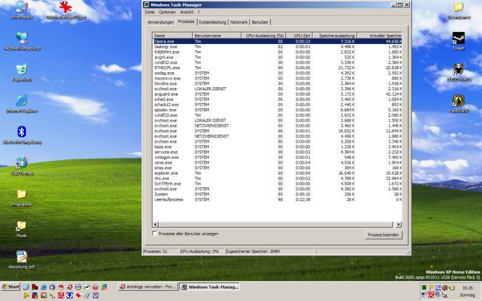The image size is (482, 301).
Task: Open the Bluetooth-Umgebung desktop icon
Action: click(x=22, y=135)
